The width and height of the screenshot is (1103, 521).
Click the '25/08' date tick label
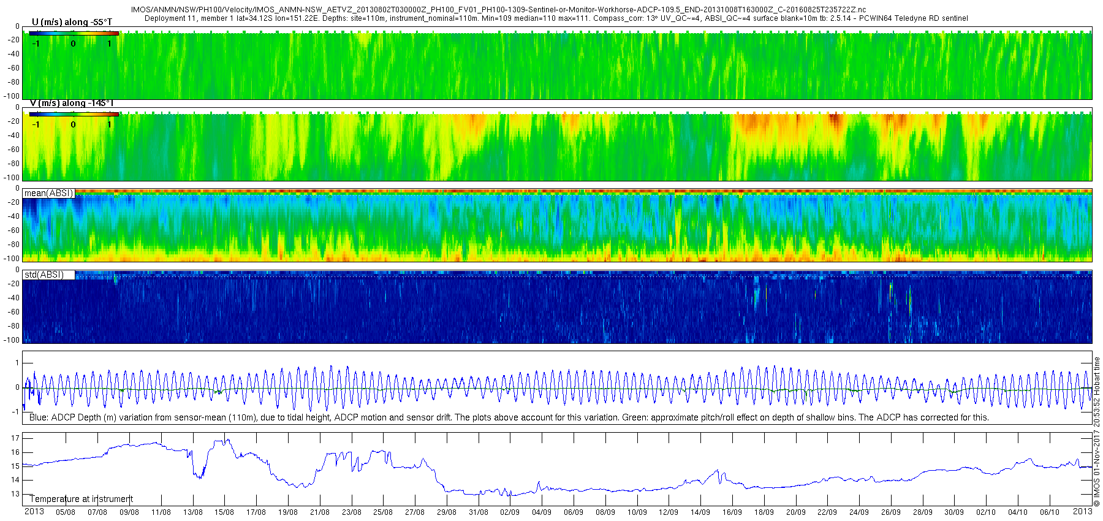(x=383, y=512)
